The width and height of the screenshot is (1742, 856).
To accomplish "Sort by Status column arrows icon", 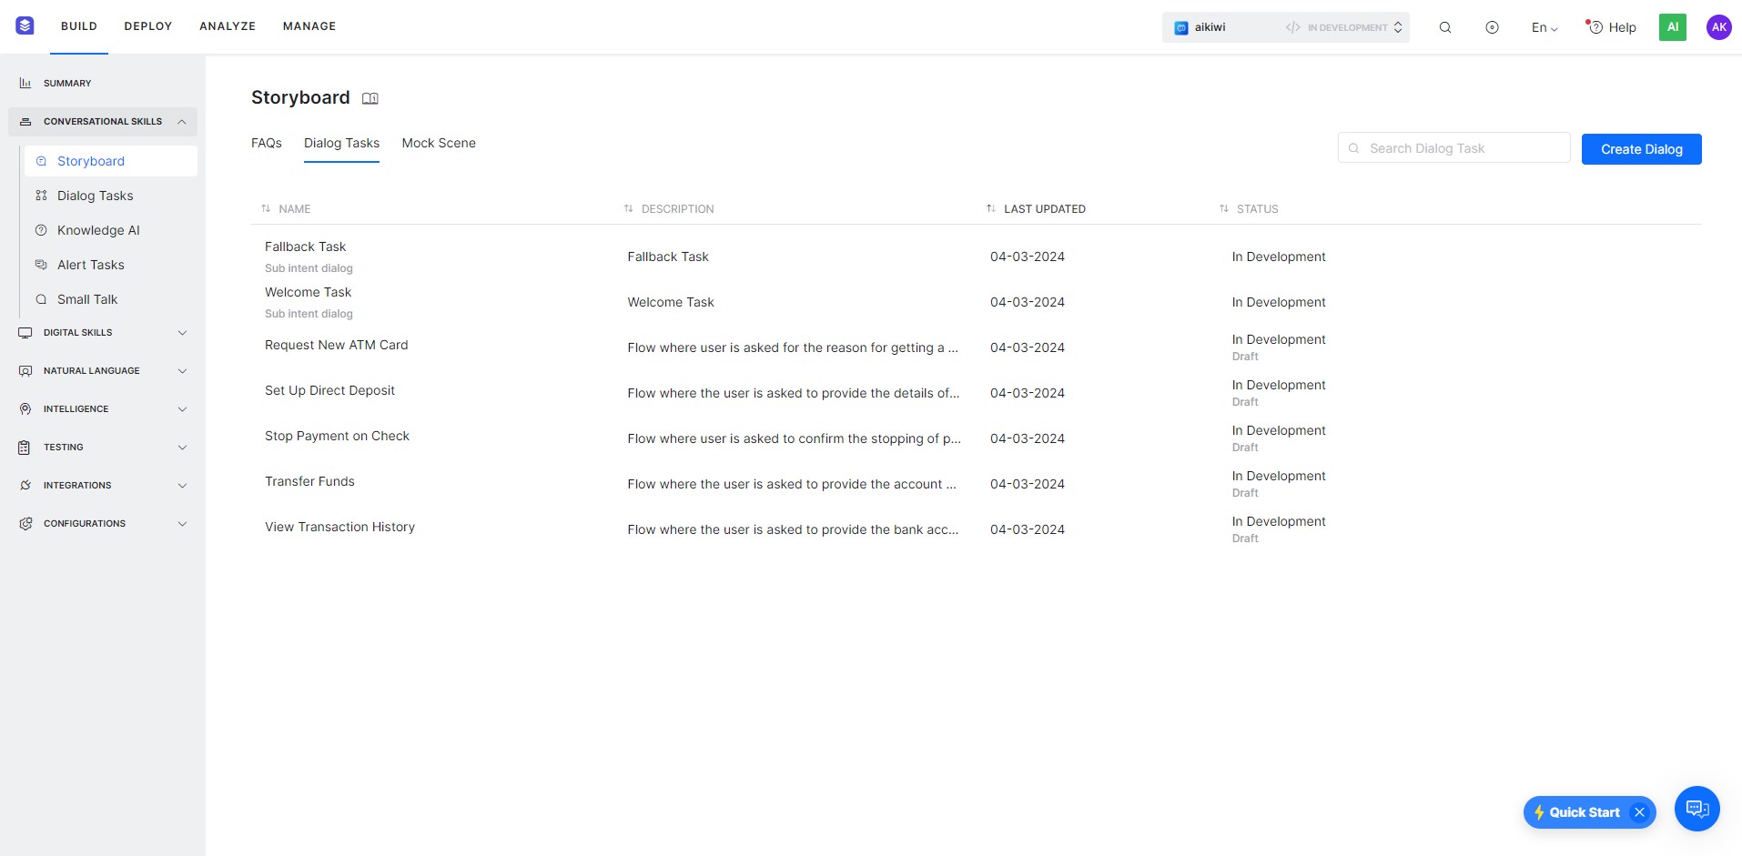I will pos(1224,209).
